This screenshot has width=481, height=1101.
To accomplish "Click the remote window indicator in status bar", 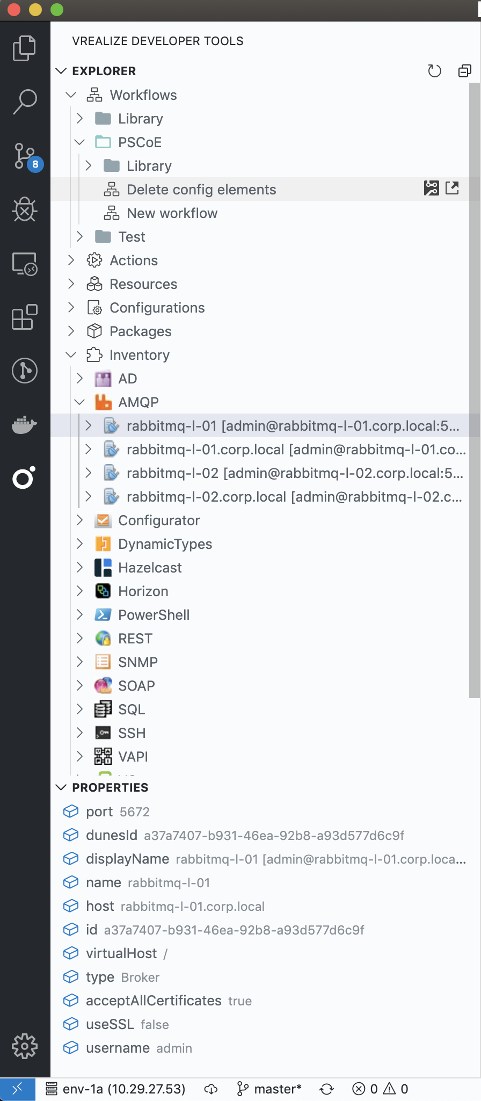I will tap(18, 1089).
